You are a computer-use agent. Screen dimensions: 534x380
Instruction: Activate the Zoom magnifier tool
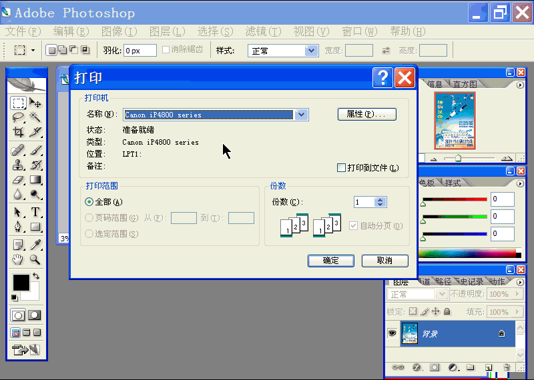(35, 259)
